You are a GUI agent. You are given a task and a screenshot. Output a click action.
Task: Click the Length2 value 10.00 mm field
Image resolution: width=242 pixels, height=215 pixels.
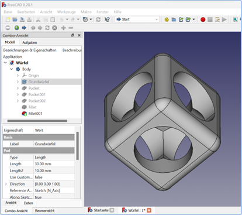(54, 170)
